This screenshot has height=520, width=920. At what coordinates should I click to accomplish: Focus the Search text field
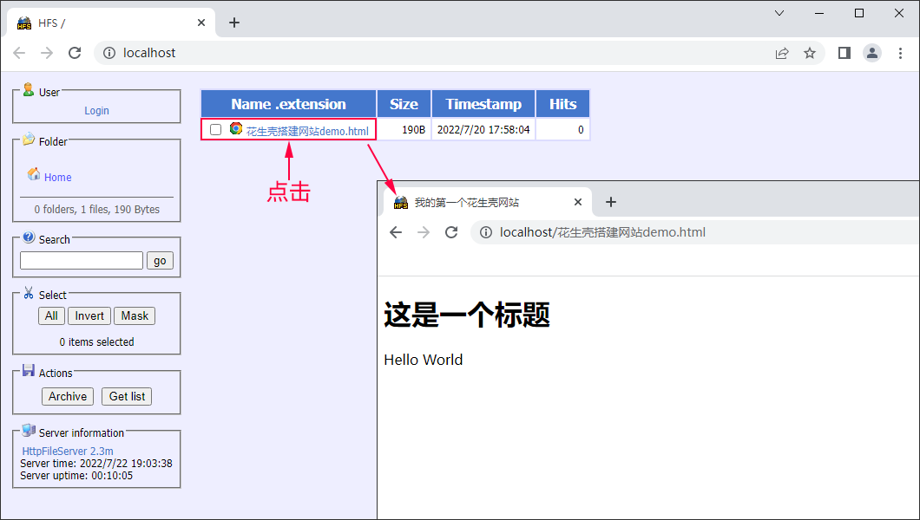(x=82, y=261)
